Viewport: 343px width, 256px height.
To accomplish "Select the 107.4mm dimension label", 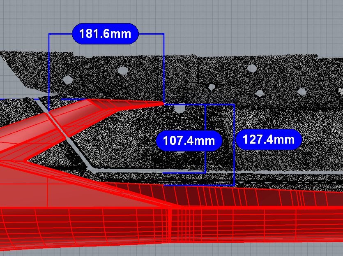I will point(189,140).
